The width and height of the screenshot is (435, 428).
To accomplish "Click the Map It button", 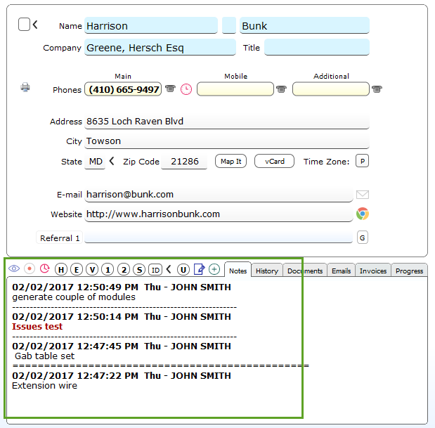I will point(231,162).
